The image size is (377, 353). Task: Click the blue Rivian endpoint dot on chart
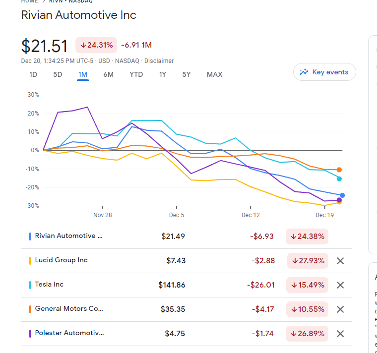(342, 195)
